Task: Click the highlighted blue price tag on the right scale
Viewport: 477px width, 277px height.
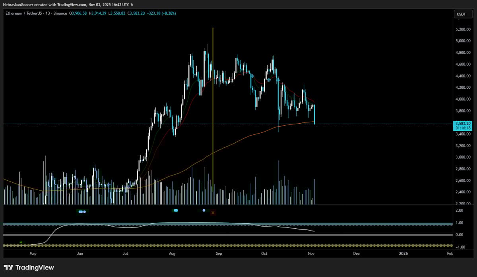Action: (463, 124)
